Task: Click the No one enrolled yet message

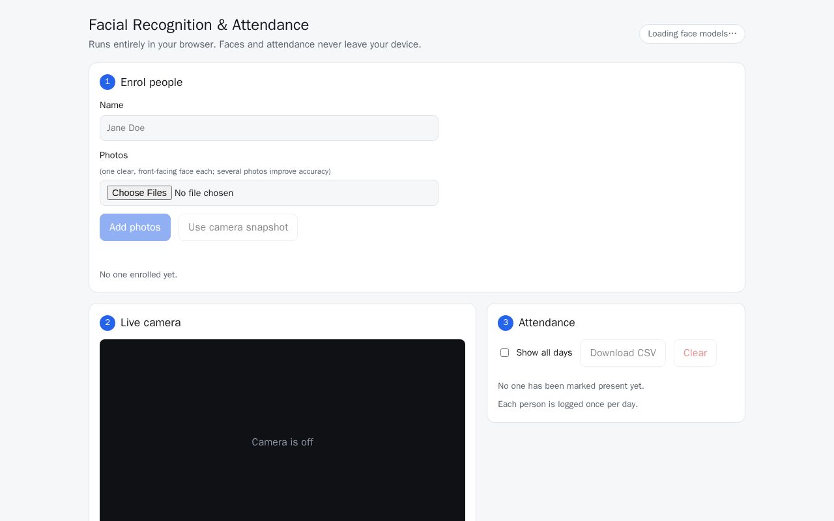Action: 138,275
